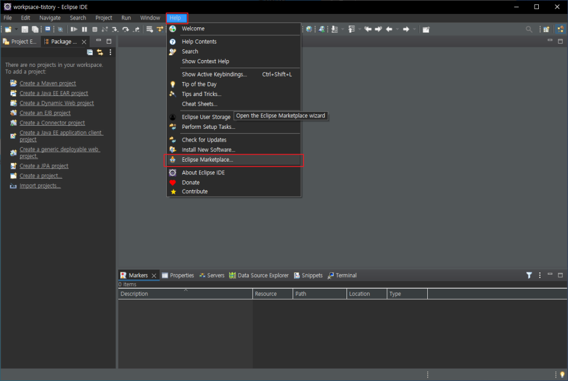Click Create a Maven project link
This screenshot has height=381, width=568.
(x=48, y=83)
